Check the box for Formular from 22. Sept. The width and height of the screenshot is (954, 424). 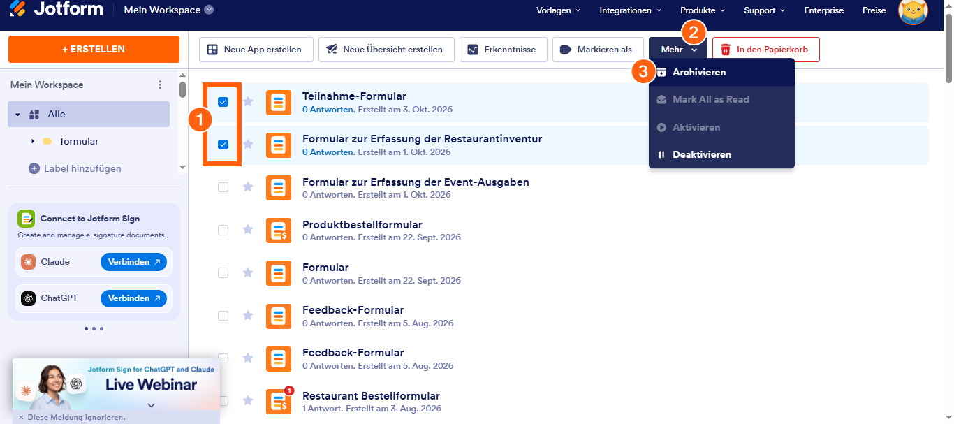pyautogui.click(x=223, y=272)
